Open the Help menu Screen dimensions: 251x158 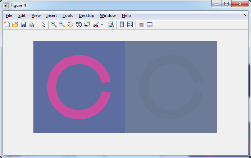pos(126,15)
